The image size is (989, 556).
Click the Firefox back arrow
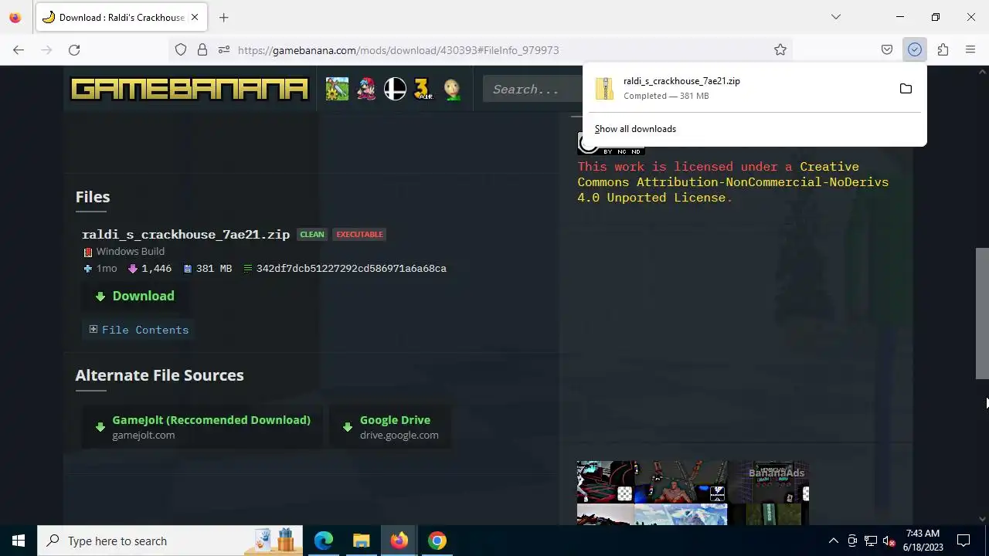[19, 49]
